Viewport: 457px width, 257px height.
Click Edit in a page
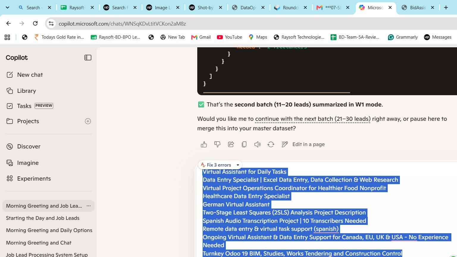click(303, 144)
